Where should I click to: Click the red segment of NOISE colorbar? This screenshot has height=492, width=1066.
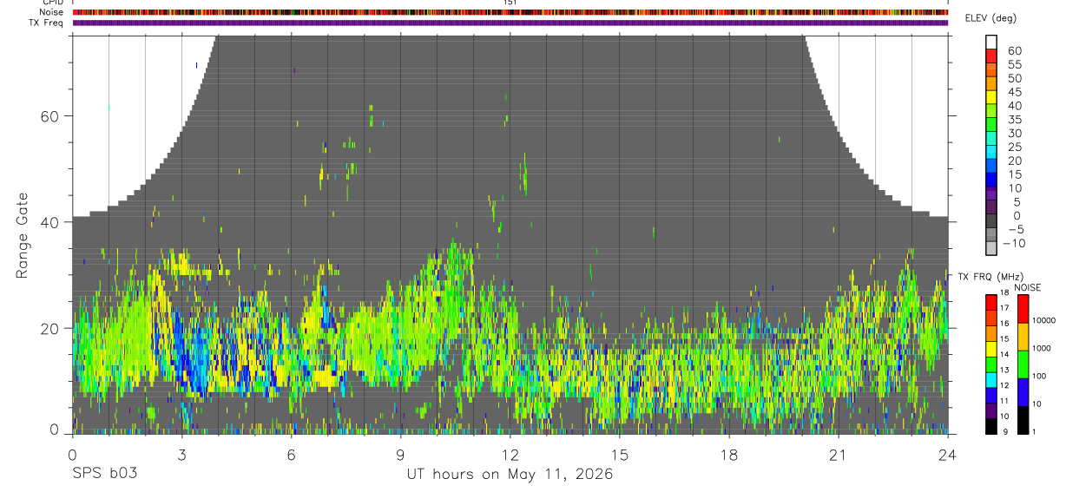coord(1023,308)
